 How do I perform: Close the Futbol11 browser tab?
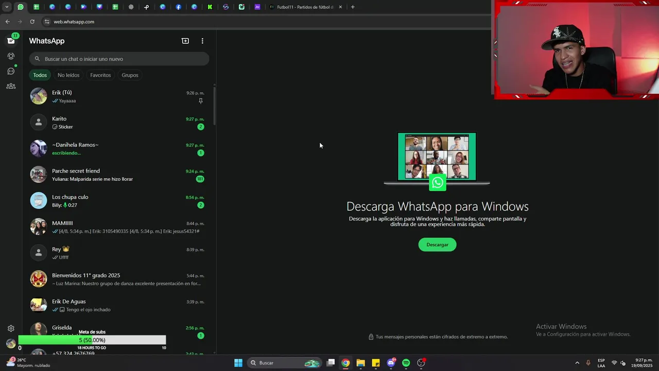[x=340, y=7]
